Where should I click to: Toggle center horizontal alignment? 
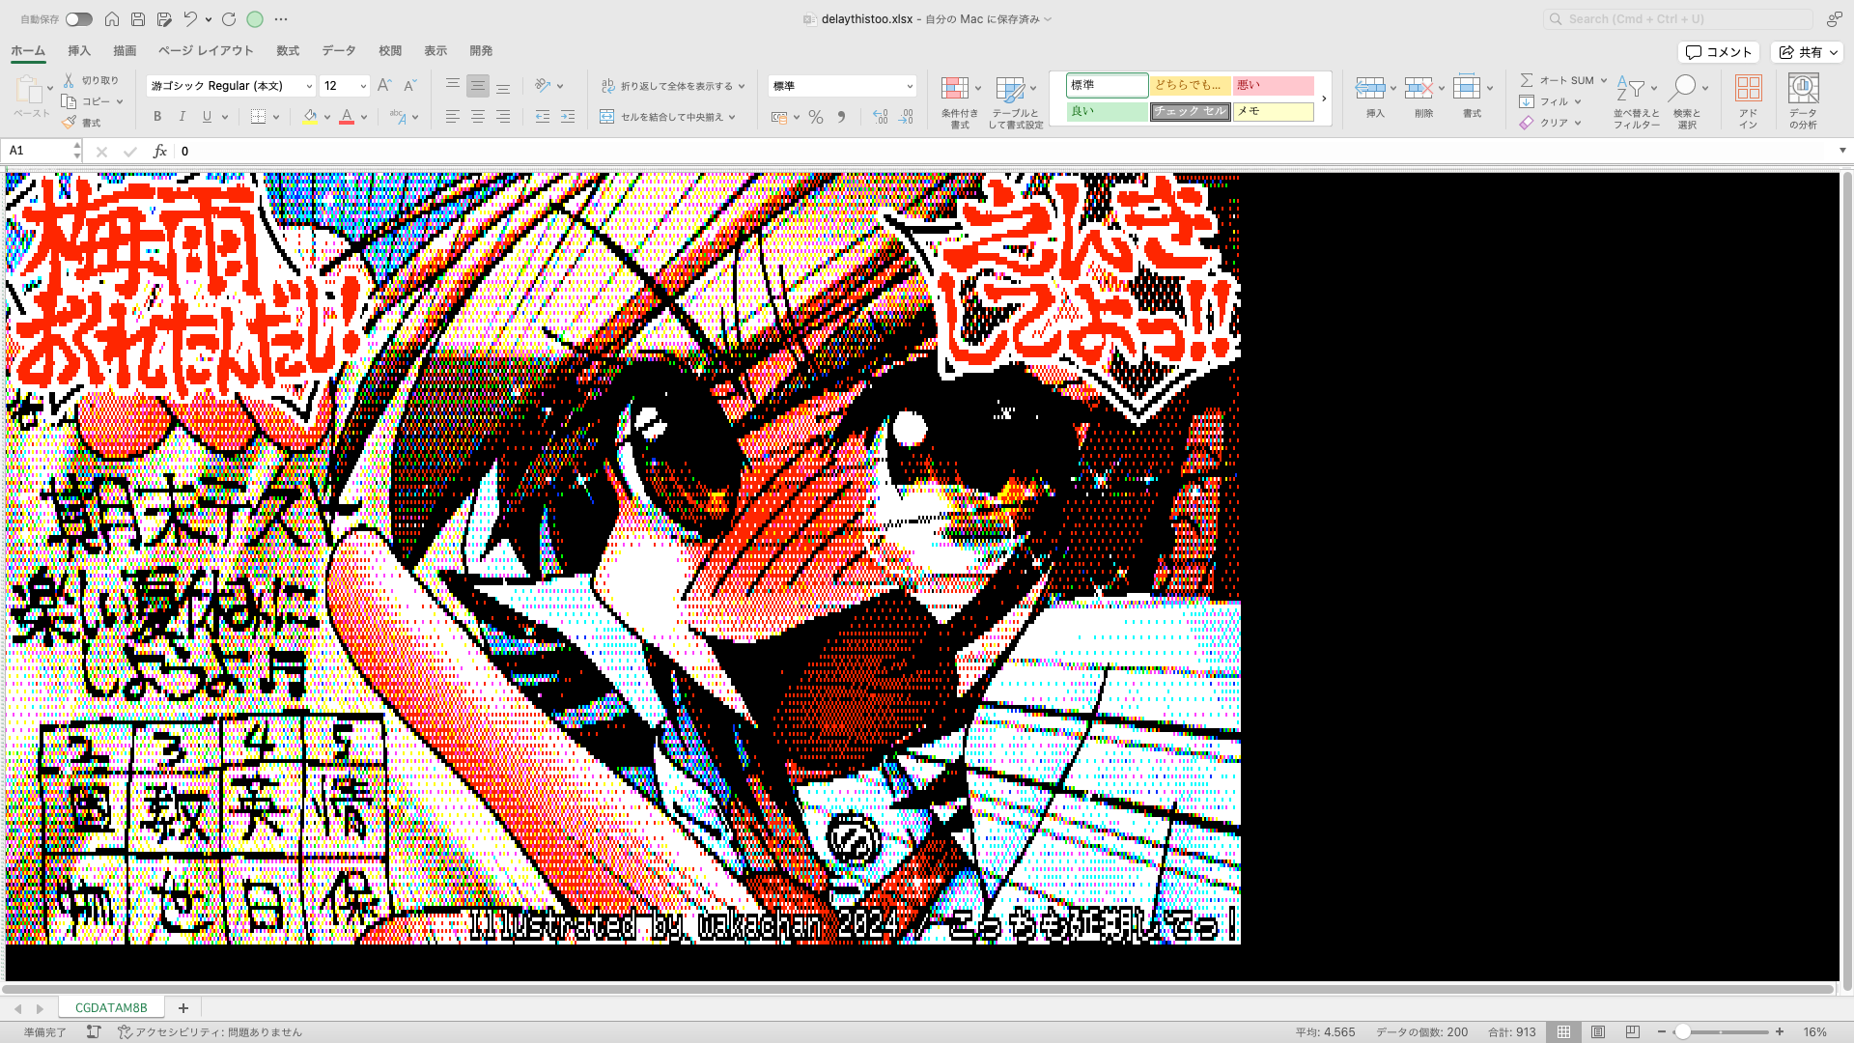pos(478,117)
